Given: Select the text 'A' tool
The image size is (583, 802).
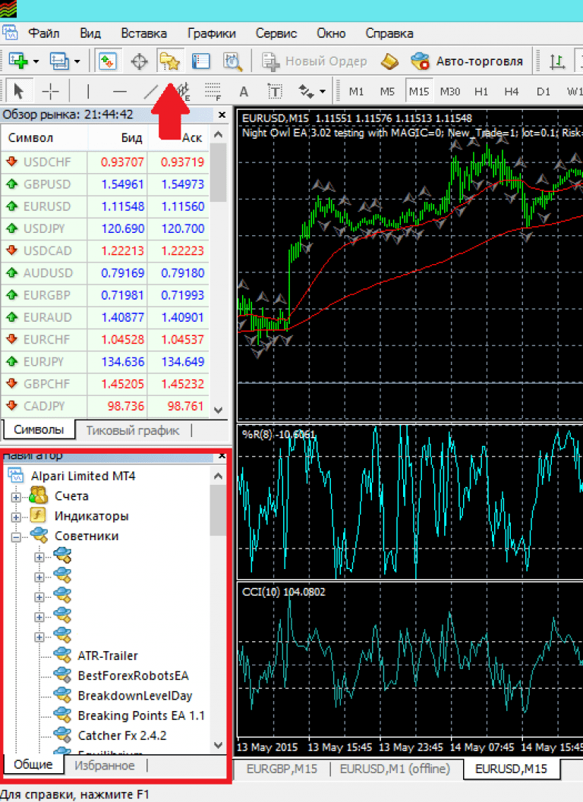Looking at the screenshot, I should coord(244,92).
